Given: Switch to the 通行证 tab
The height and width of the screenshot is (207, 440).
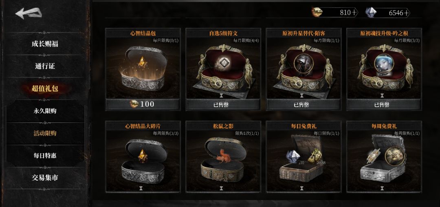Looking at the screenshot, I should tap(45, 66).
